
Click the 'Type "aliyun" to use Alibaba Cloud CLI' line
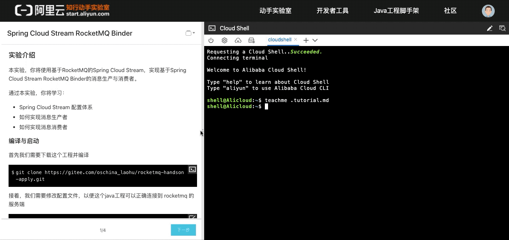coord(268,88)
